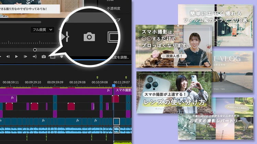Open the フィルム風カメラアプリ3選 thumbnail
The height and width of the screenshot is (144, 257).
[x=233, y=15]
